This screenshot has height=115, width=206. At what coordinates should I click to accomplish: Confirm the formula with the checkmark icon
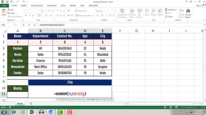[x=29, y=25]
